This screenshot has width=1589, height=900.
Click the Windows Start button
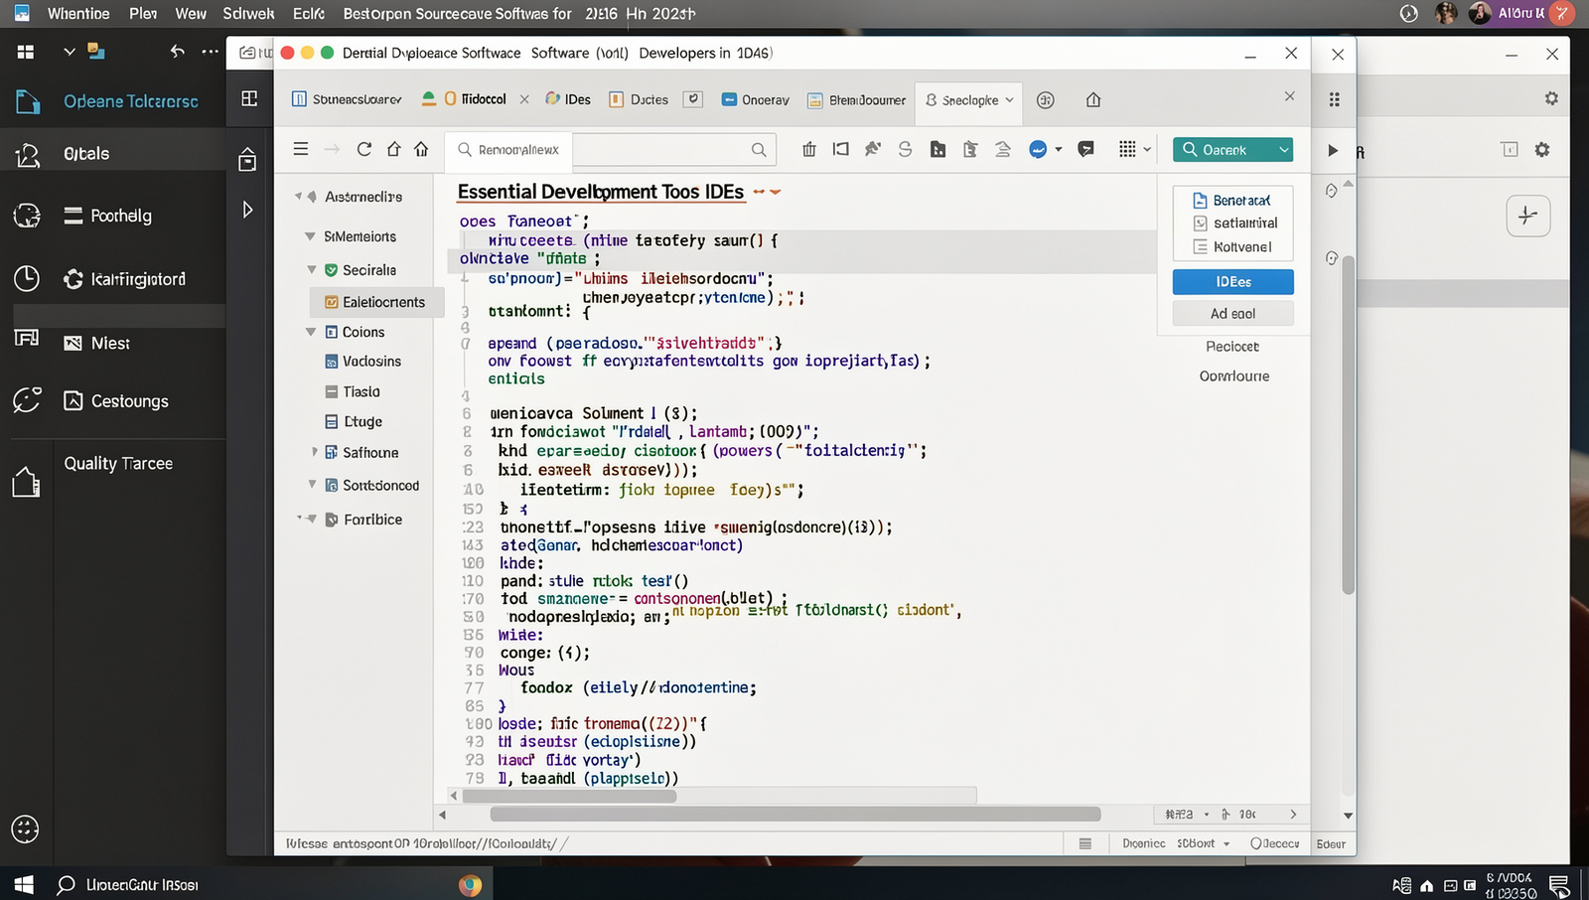tap(24, 884)
